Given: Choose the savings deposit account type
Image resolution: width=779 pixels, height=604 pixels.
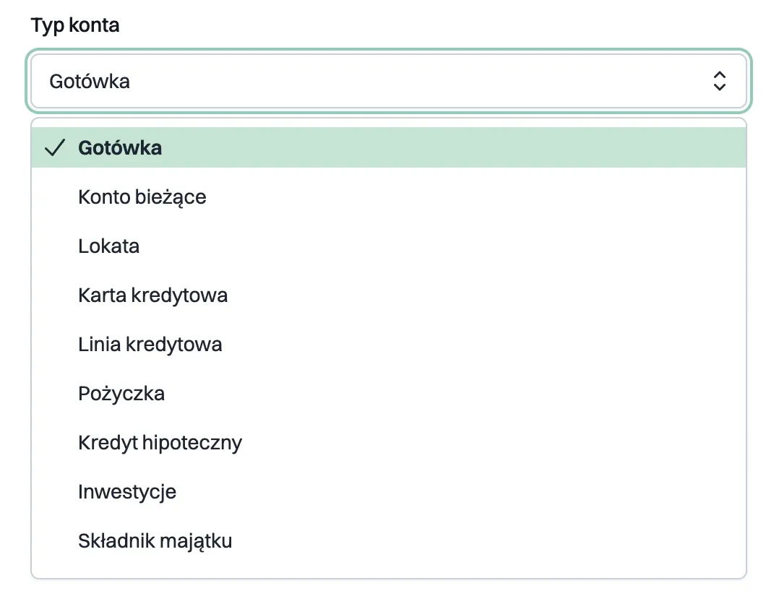Looking at the screenshot, I should click(x=109, y=246).
